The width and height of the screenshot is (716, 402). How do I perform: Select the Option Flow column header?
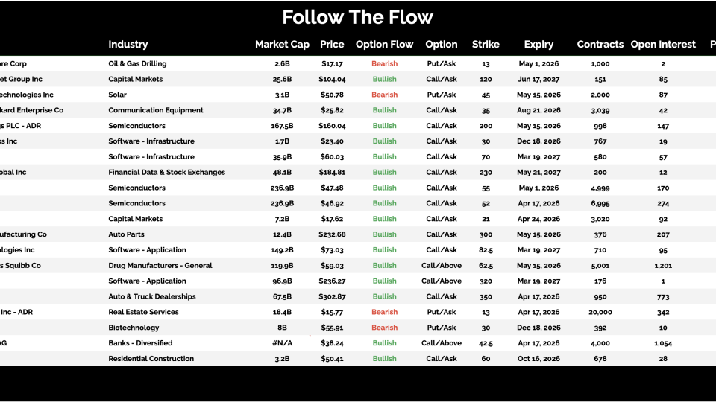pyautogui.click(x=384, y=45)
